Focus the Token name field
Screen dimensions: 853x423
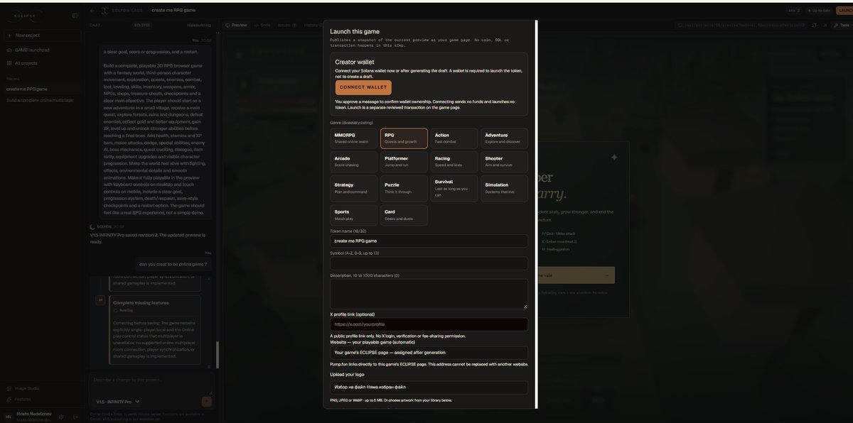(x=429, y=241)
